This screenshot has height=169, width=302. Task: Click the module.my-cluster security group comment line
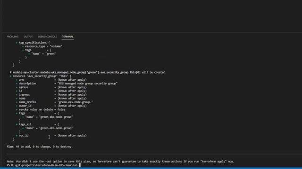[87, 72]
